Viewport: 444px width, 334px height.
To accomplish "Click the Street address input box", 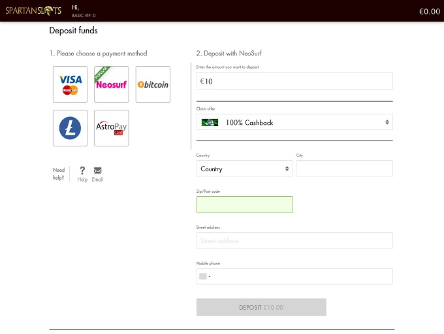I will click(294, 241).
